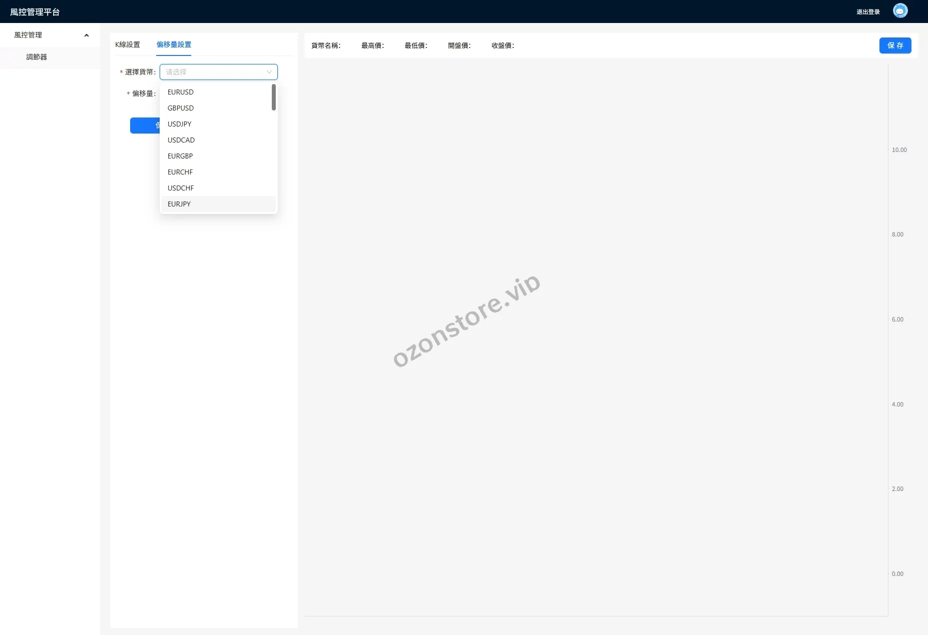Image resolution: width=928 pixels, height=635 pixels.
Task: Select USDCHF currency pair
Action: pyautogui.click(x=181, y=188)
